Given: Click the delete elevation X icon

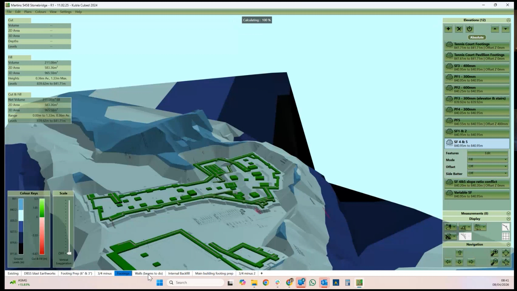Looking at the screenshot, I should 459,29.
